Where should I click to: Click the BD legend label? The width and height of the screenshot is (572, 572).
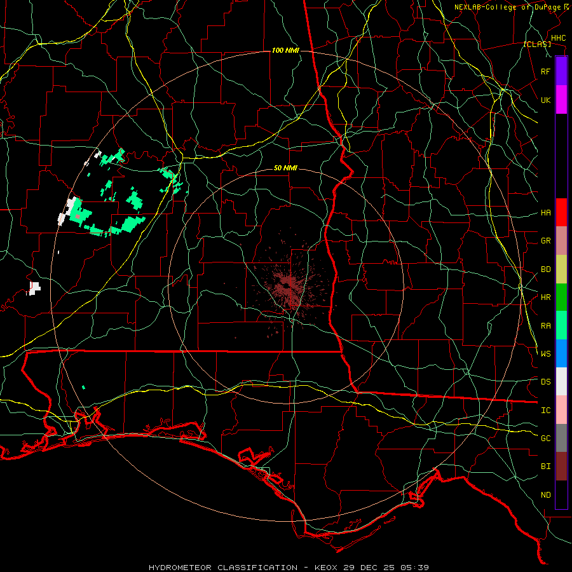545,269
